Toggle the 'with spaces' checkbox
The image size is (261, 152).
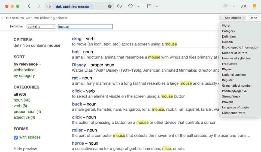coord(16,138)
